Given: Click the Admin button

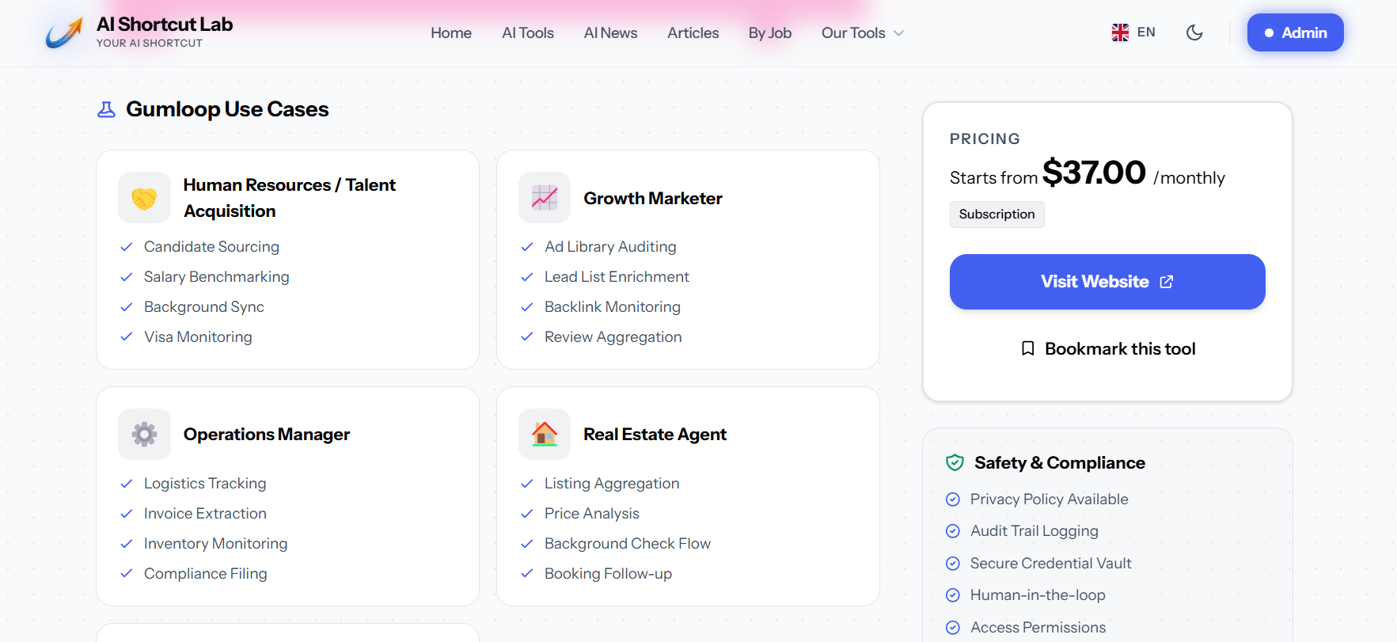Looking at the screenshot, I should tap(1295, 32).
